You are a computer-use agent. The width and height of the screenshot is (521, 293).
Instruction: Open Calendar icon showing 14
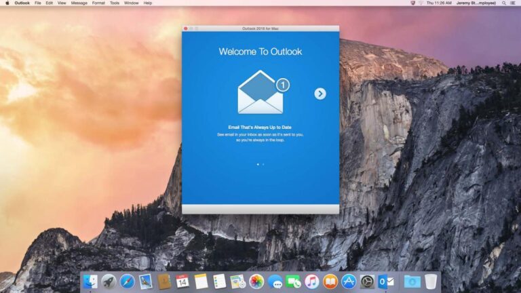tap(182, 281)
